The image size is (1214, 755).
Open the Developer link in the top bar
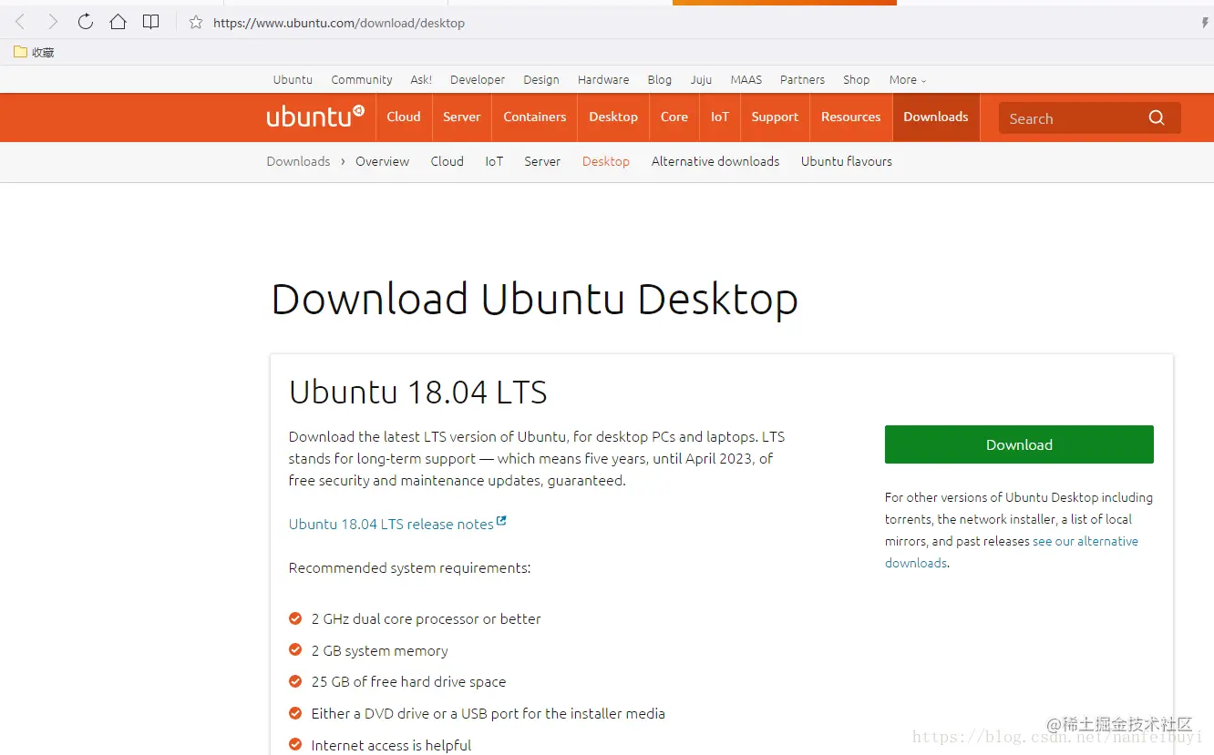[478, 79]
